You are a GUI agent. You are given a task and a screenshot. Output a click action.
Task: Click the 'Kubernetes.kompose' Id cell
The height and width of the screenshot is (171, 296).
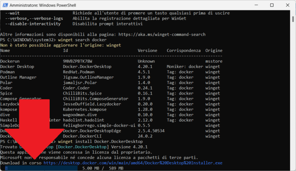tap(85, 110)
